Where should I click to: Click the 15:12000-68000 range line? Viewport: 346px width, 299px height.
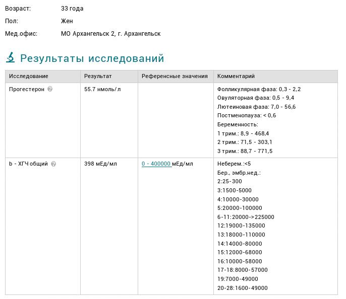point(240,252)
